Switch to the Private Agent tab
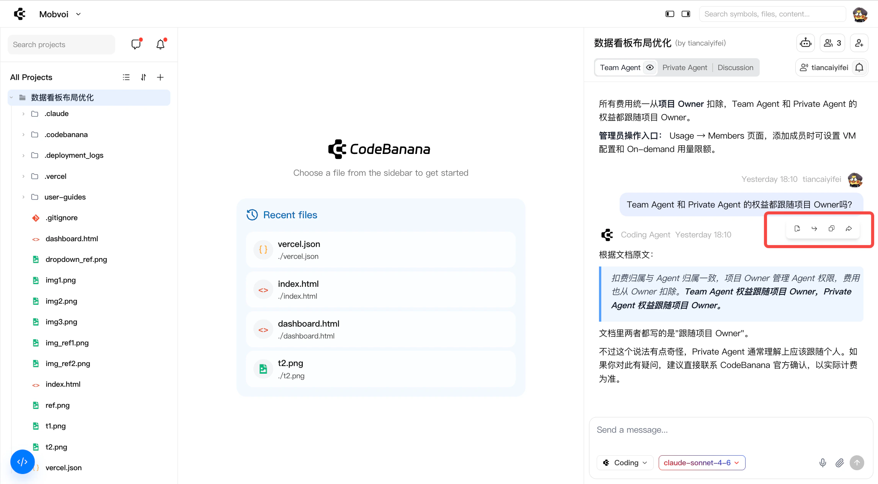Image resolution: width=878 pixels, height=484 pixels. point(685,67)
